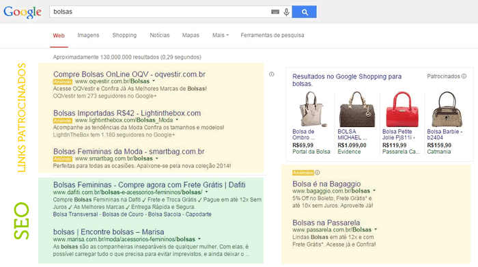Open the Dafiti 'Bolsas Femininas' result

[149, 184]
